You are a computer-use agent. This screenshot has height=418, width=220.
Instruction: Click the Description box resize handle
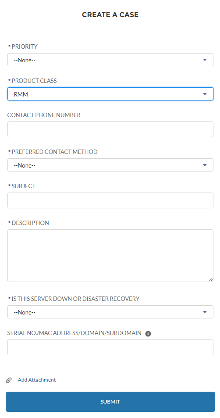coord(211,279)
